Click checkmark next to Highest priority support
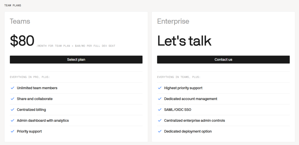The image size is (299, 145). tap(160, 88)
